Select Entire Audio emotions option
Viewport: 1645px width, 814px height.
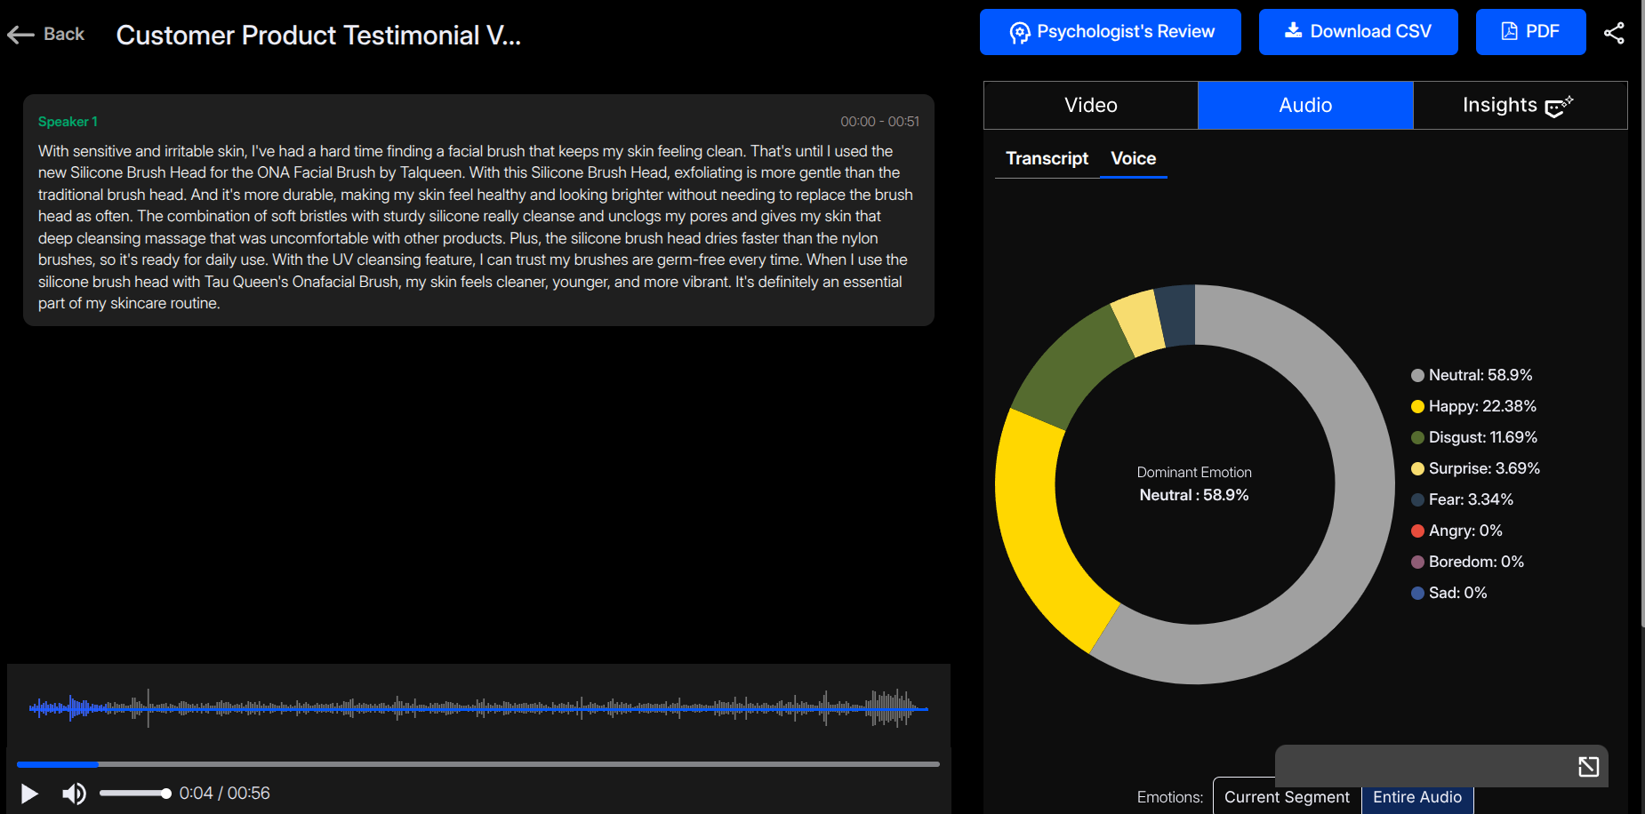[x=1416, y=798]
